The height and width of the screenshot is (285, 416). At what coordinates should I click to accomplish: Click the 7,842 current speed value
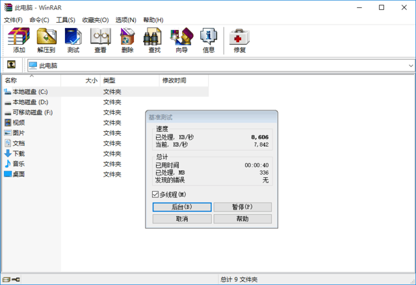coord(261,145)
